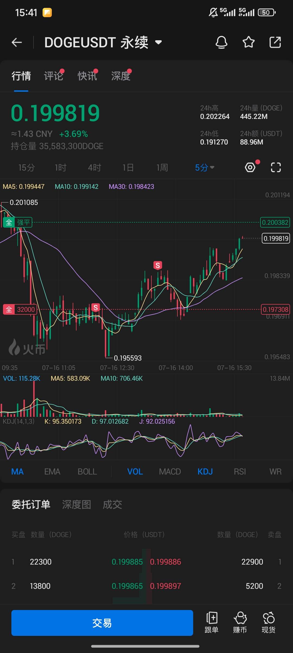Tap the +3.69% change value

pos(74,134)
